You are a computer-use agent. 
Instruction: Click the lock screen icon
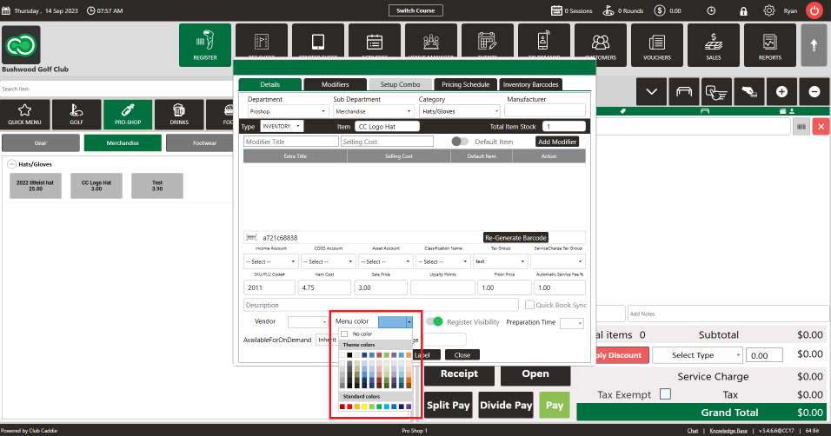click(743, 10)
